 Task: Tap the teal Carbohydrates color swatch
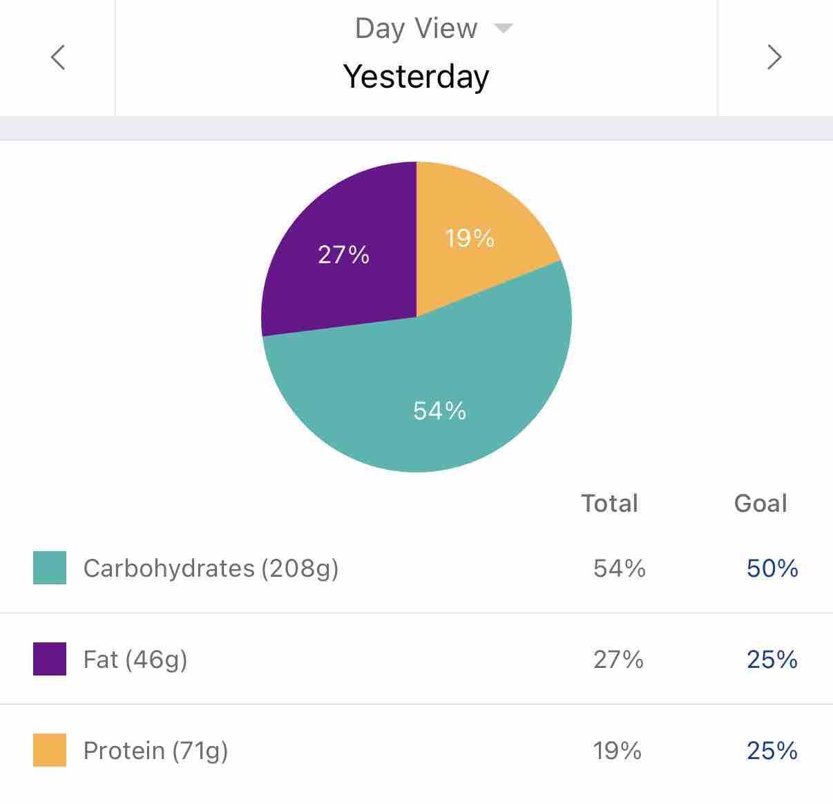click(x=50, y=568)
